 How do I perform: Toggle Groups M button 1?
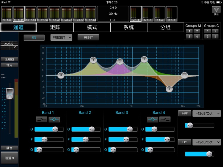click(189, 31)
